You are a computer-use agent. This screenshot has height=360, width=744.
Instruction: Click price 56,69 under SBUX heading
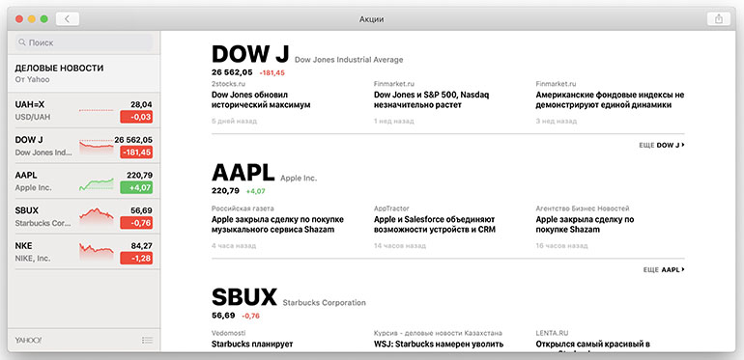(223, 316)
